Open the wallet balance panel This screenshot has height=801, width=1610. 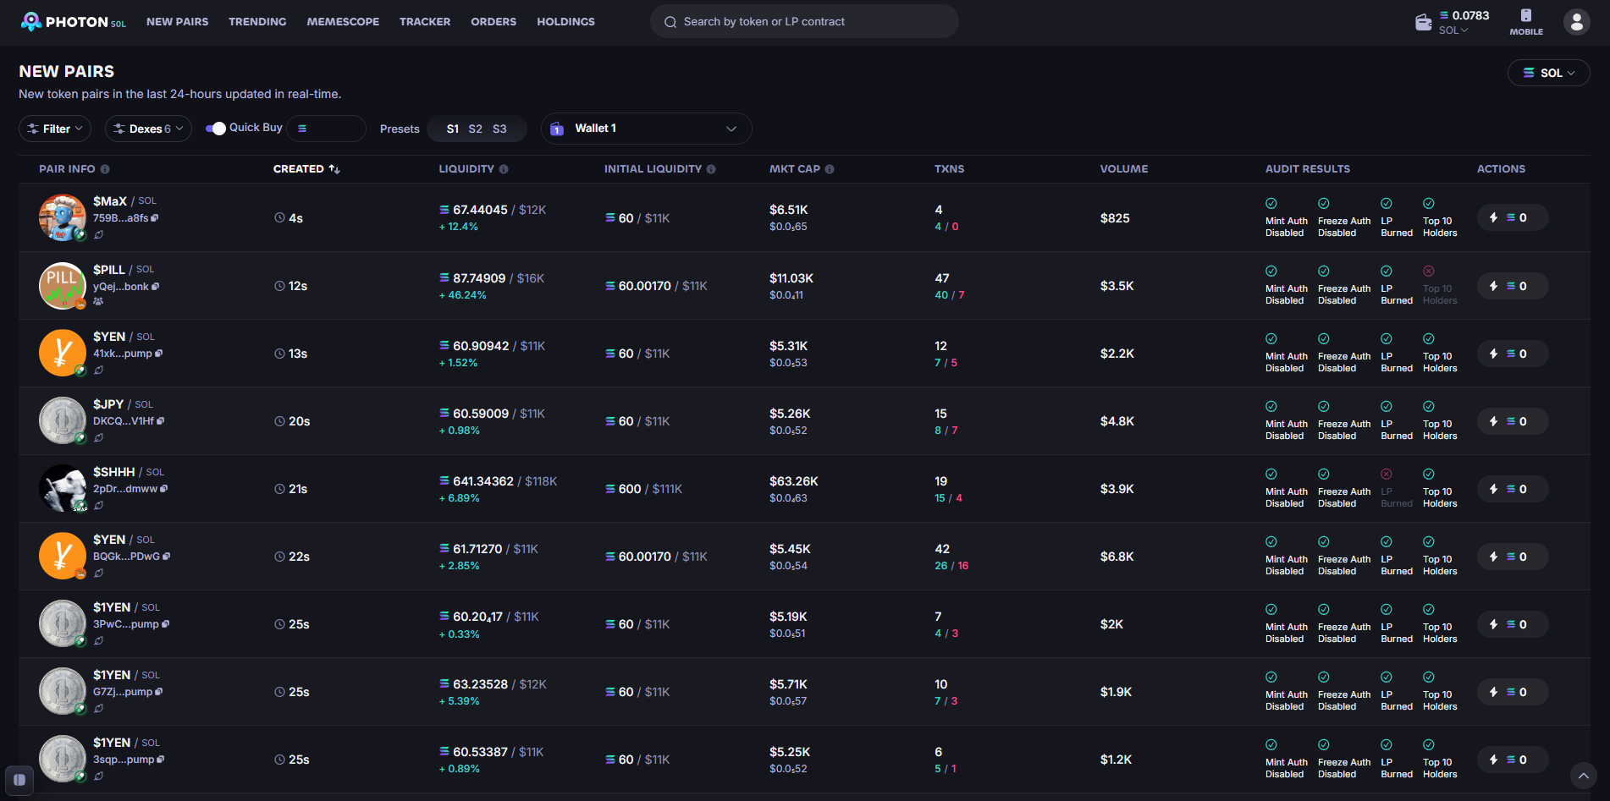click(1423, 21)
